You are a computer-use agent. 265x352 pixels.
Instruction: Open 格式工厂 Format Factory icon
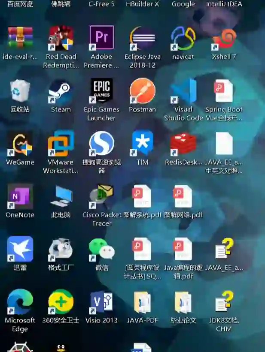pyautogui.click(x=61, y=250)
